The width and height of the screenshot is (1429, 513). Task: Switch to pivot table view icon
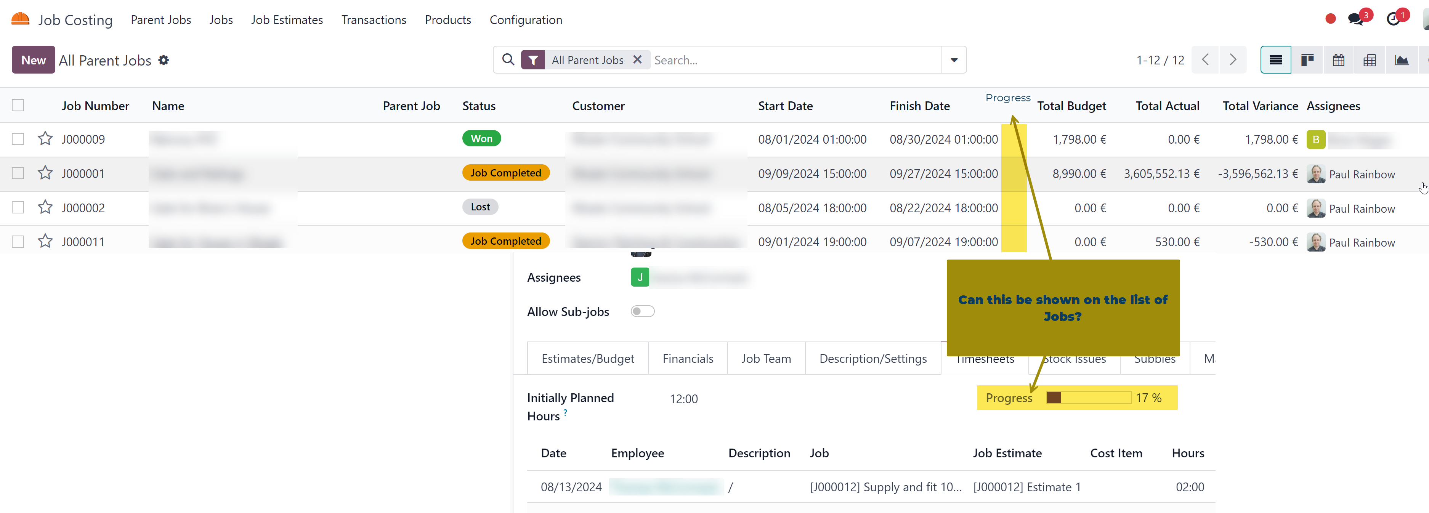coord(1369,60)
